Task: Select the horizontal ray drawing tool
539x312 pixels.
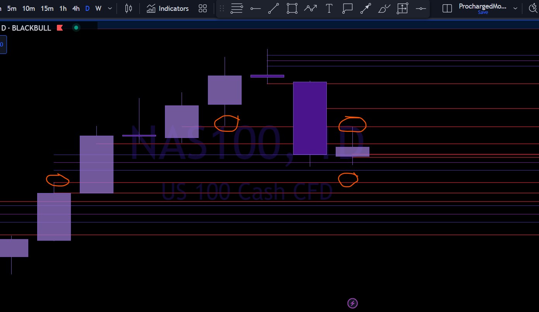Action: pos(256,9)
